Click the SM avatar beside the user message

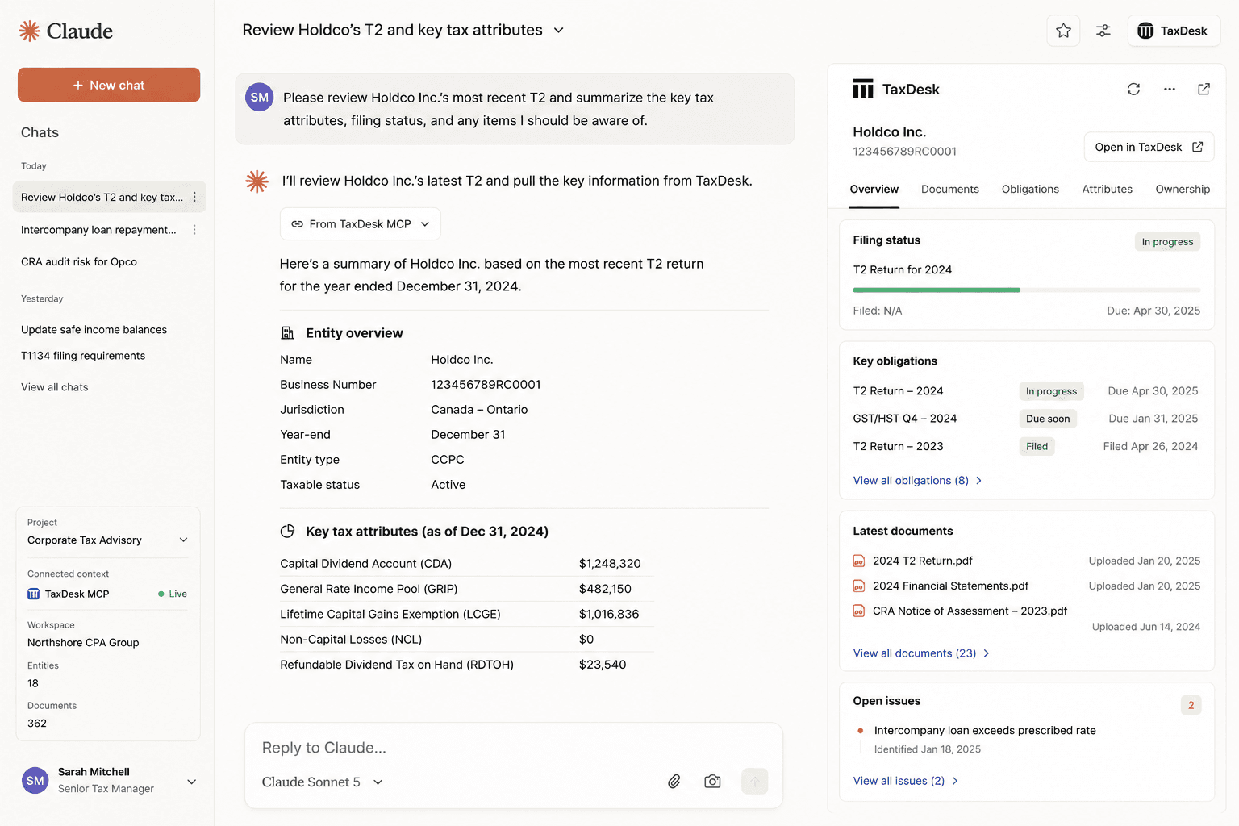(259, 97)
